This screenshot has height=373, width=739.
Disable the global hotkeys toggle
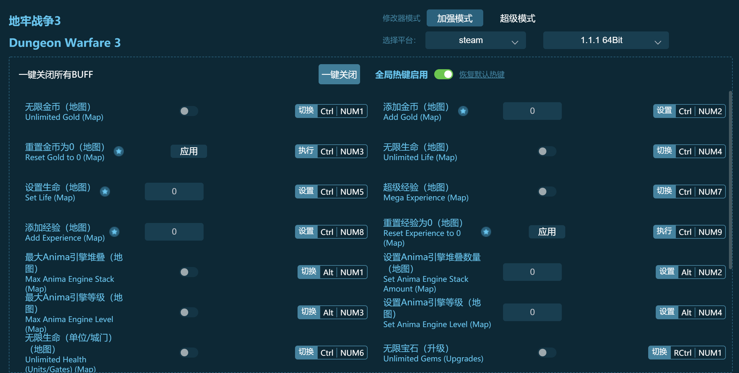click(x=443, y=75)
